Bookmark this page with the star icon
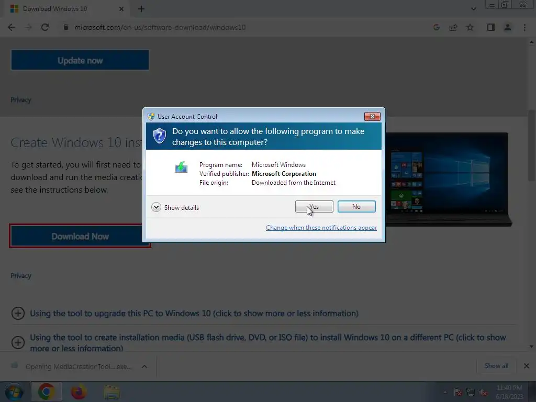The image size is (536, 402). (470, 27)
